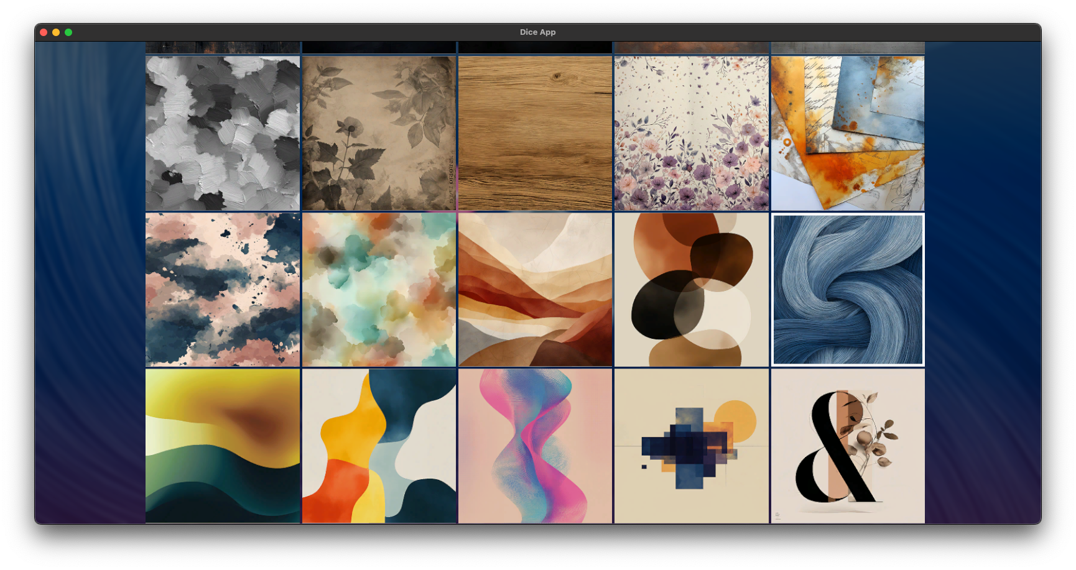Choose the layered terracotta waves artwork
The image size is (1076, 570).
535,289
